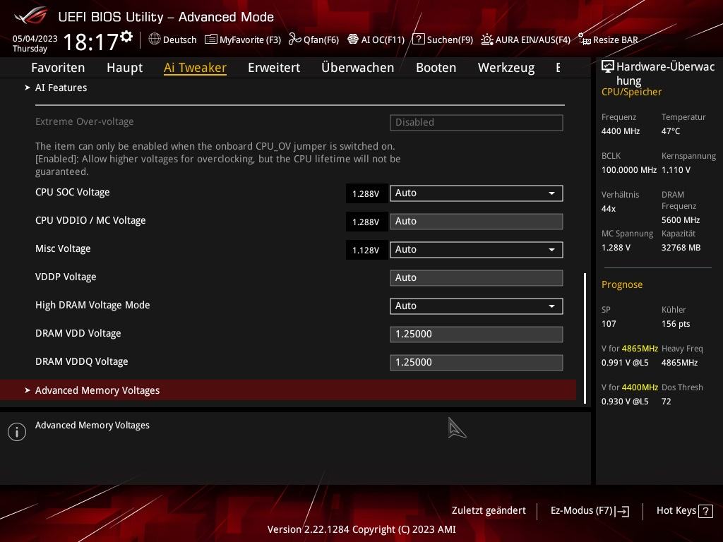Edit the DRAM VDDQ Voltage value
The image size is (723, 542).
click(477, 362)
